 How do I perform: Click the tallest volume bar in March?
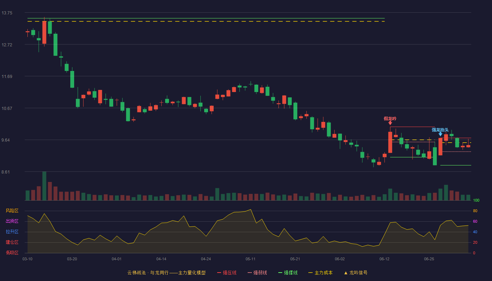(x=44, y=186)
